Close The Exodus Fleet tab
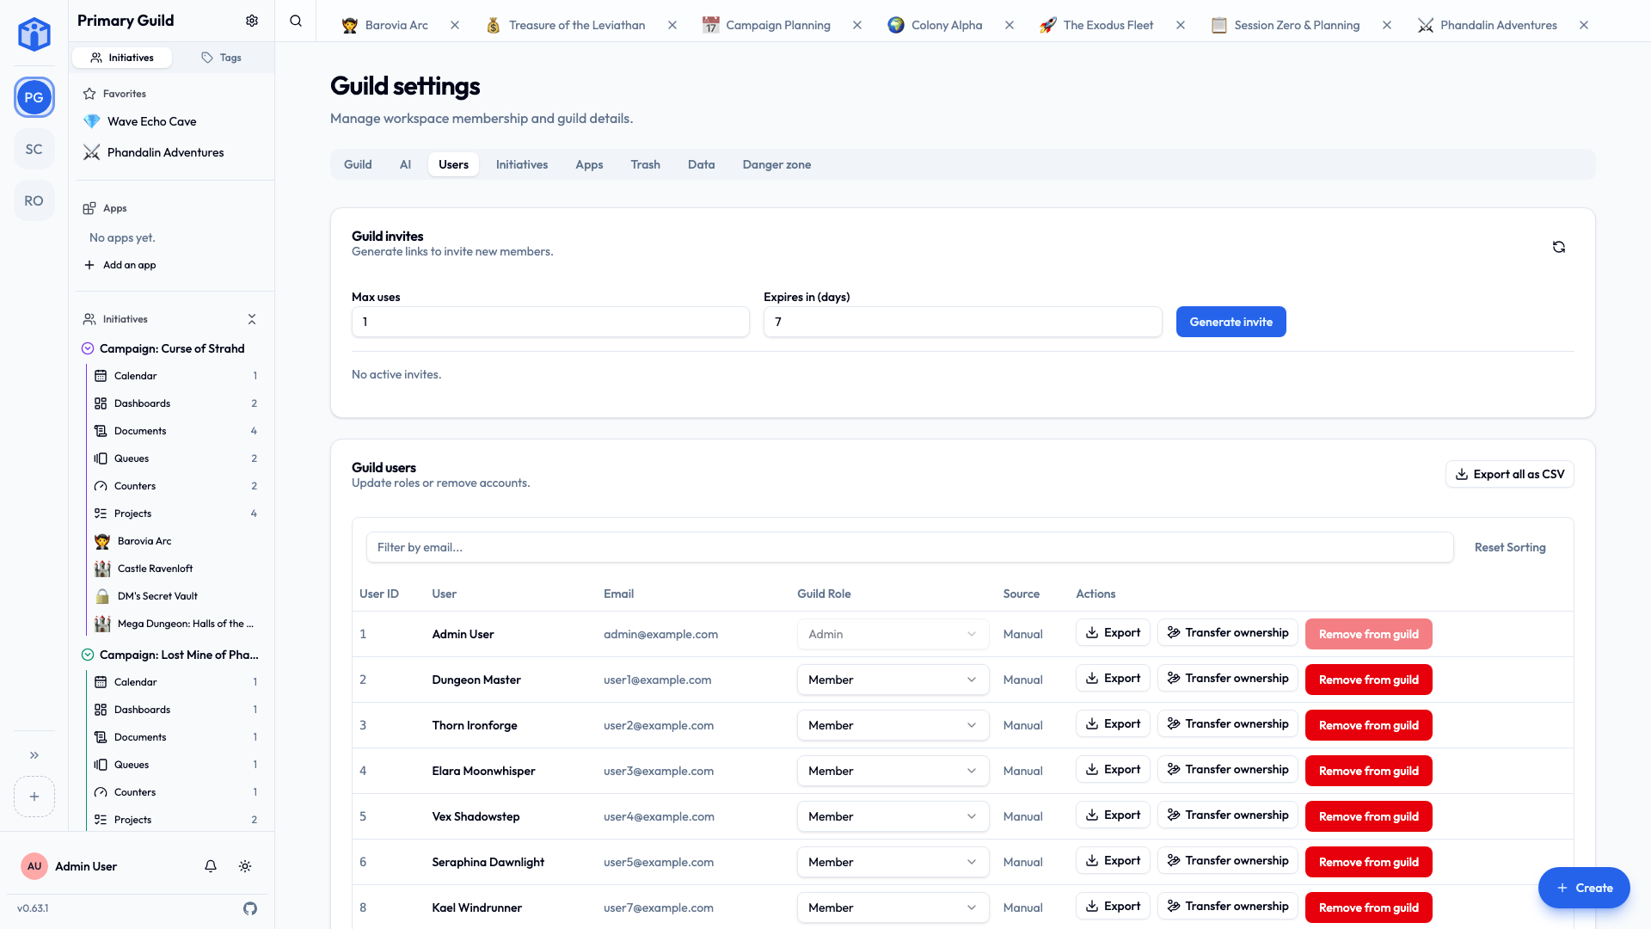 click(x=1181, y=25)
